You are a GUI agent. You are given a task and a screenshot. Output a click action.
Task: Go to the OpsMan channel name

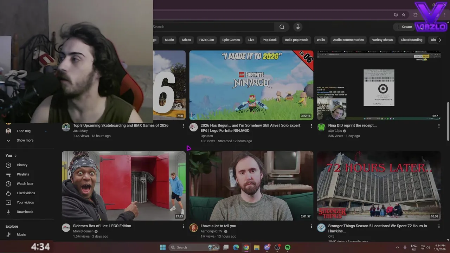pos(207,136)
